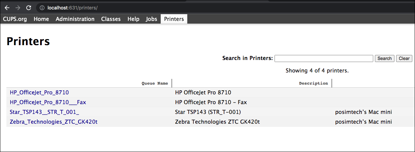Click 'Zebra Technologies ZTC GK420t' description cell
This screenshot has height=152, width=415.
(218, 122)
